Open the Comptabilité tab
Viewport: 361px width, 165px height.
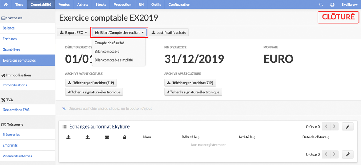pos(41,4)
